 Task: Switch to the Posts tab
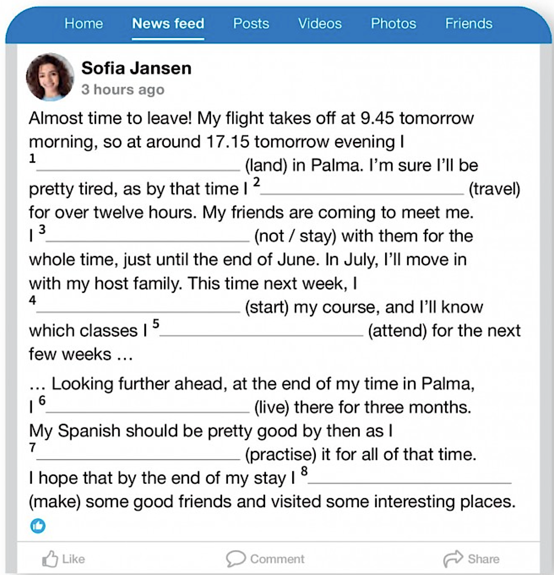pyautogui.click(x=251, y=24)
